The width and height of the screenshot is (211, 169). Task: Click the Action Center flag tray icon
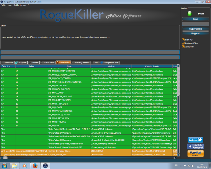click(185, 166)
